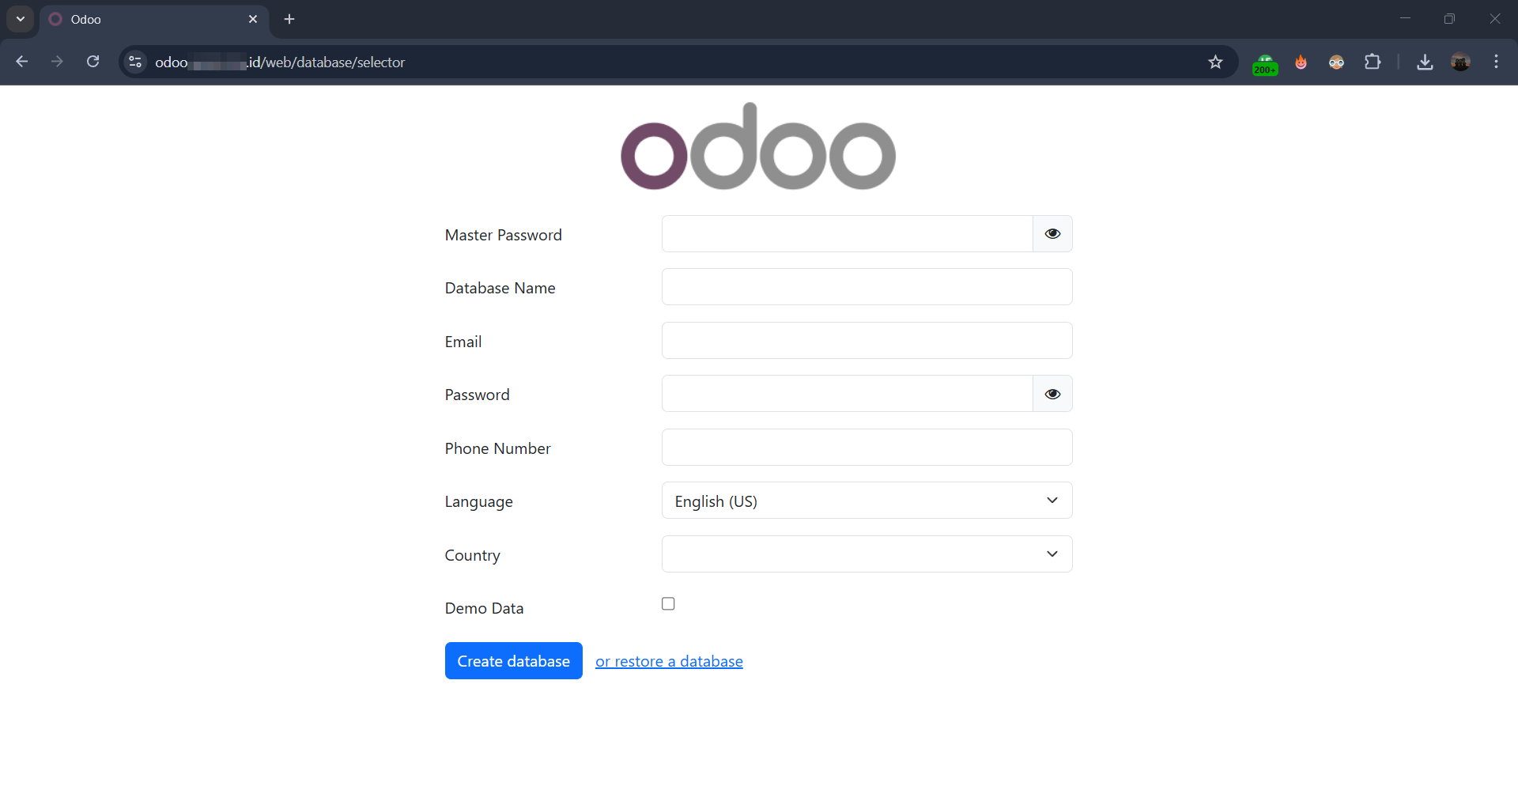The height and width of the screenshot is (805, 1518).
Task: Click the adblocker extension showing 200+ badge
Action: [1265, 62]
